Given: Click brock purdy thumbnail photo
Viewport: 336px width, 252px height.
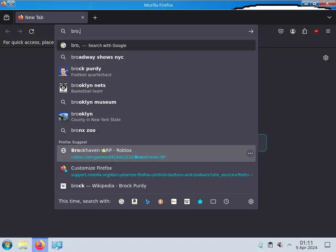Looking at the screenshot, I should [x=63, y=71].
